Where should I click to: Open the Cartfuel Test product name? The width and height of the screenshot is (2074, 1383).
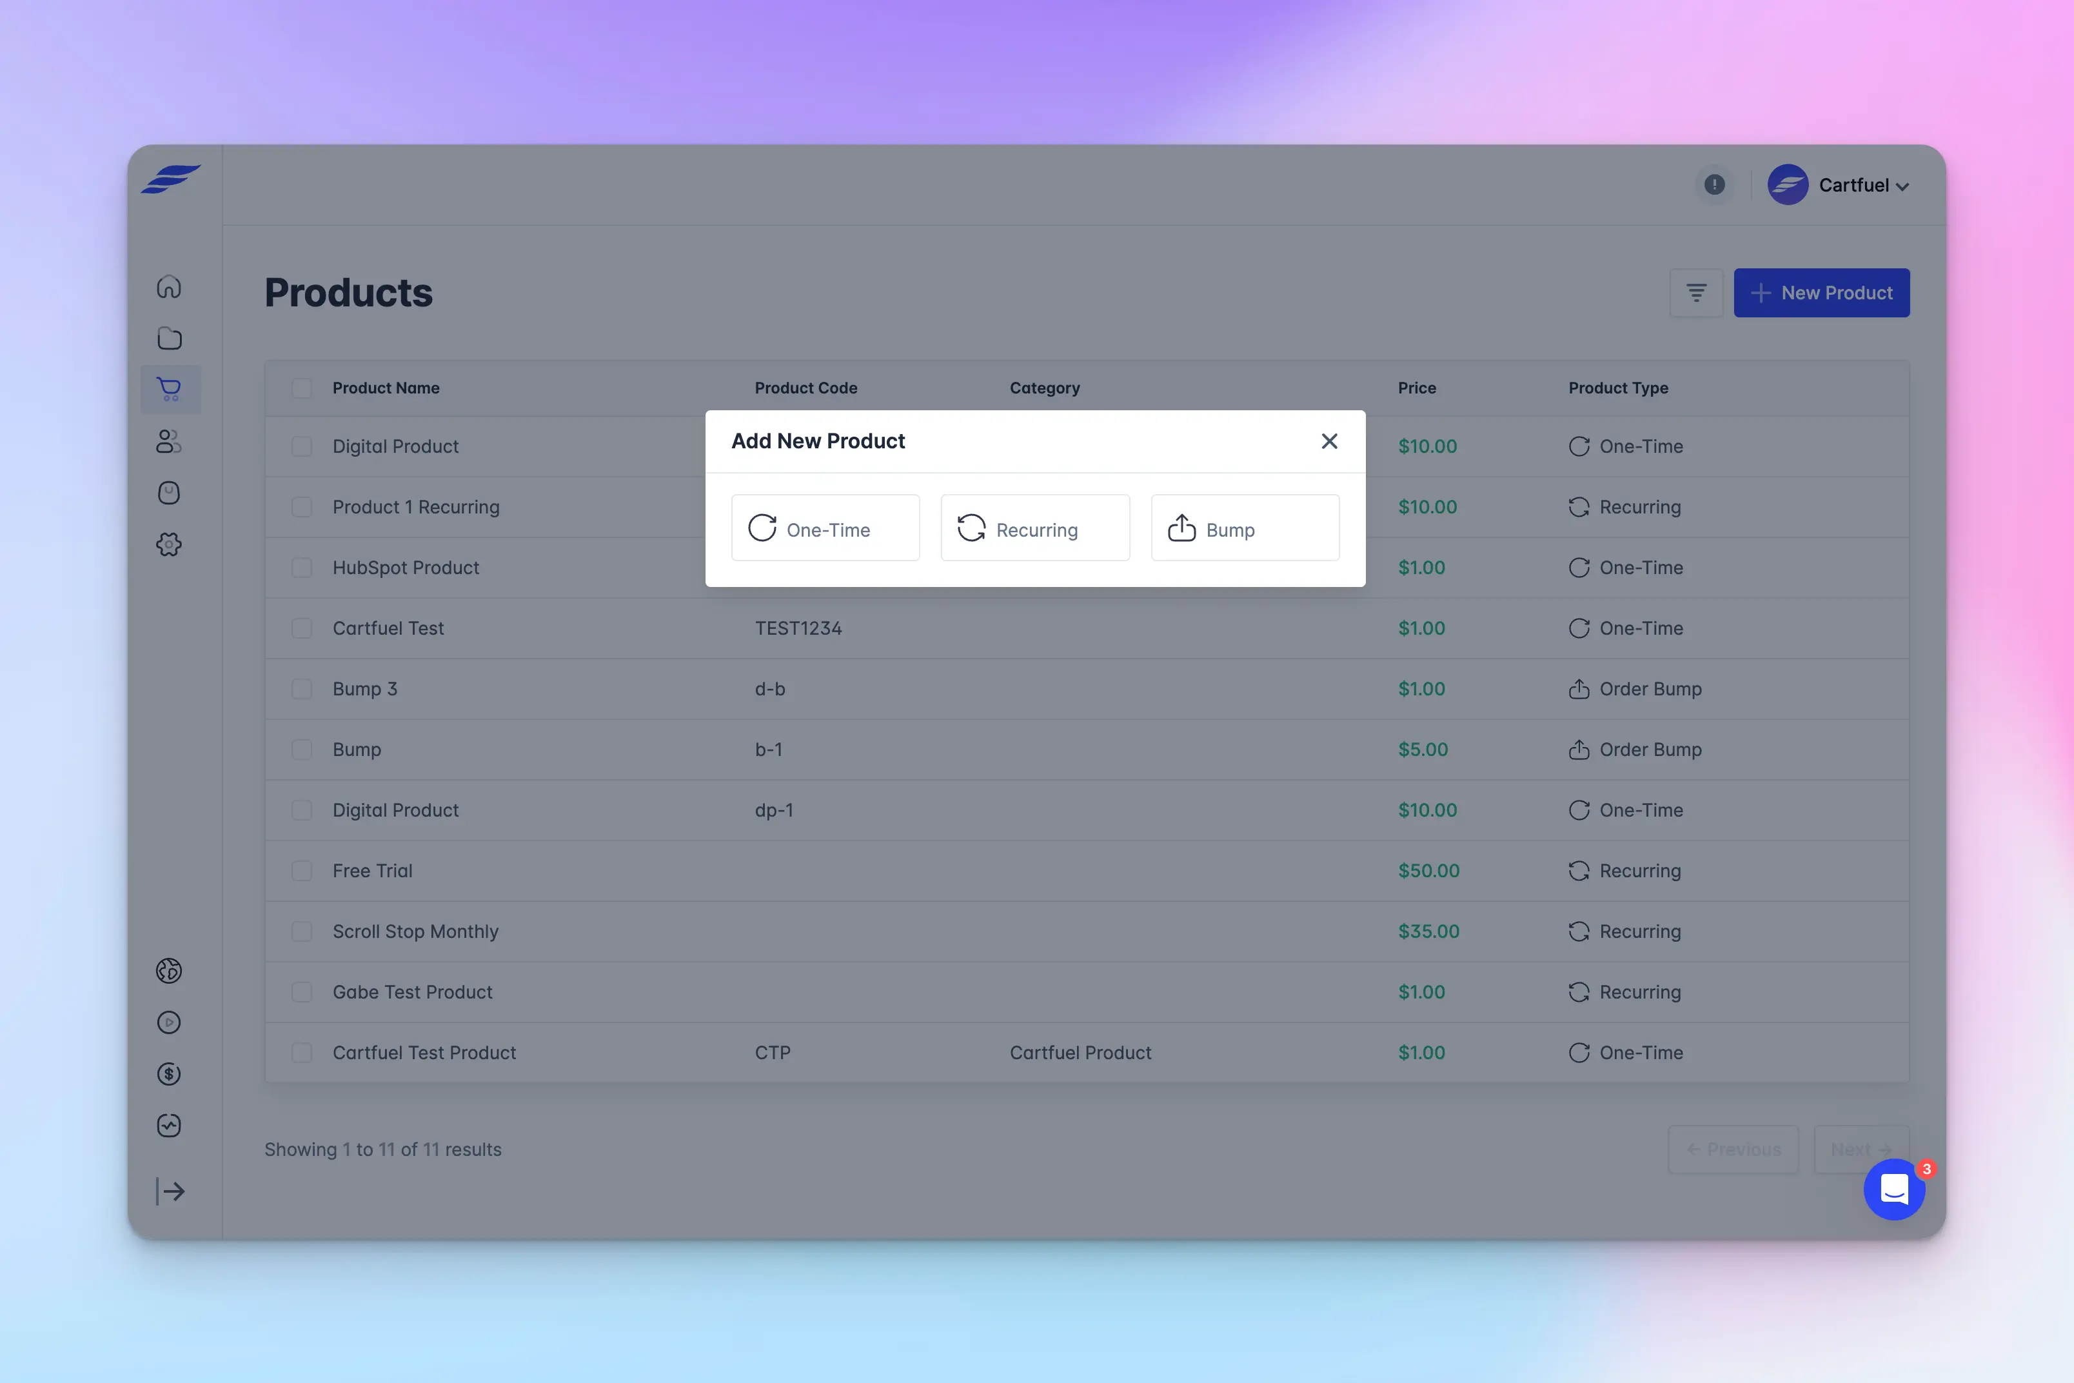tap(388, 628)
